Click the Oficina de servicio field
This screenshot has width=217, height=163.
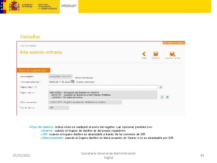pyautogui.click(x=85, y=102)
